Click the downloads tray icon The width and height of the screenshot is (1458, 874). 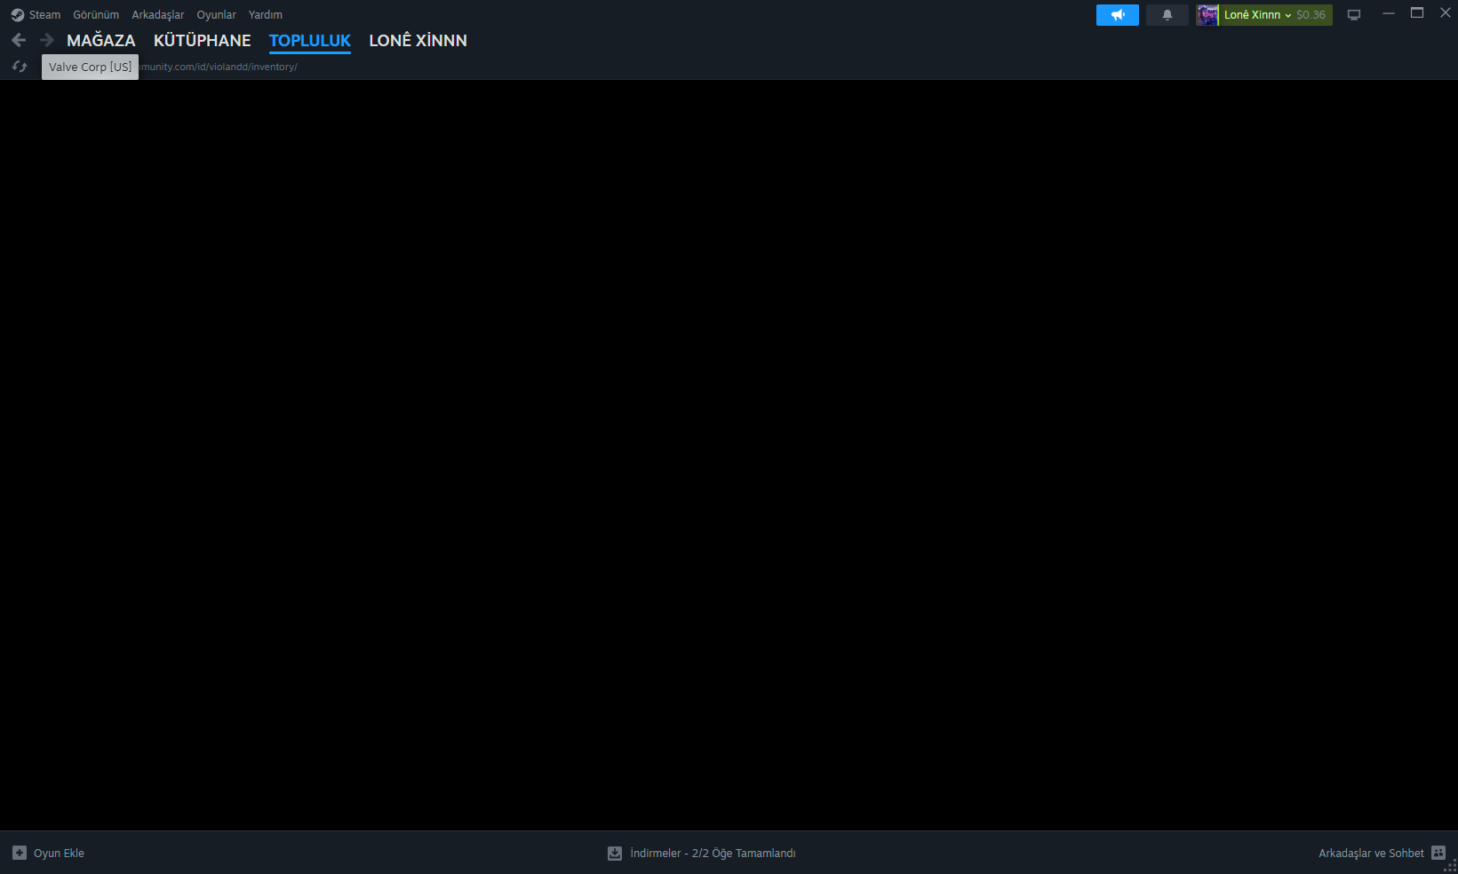tap(615, 853)
